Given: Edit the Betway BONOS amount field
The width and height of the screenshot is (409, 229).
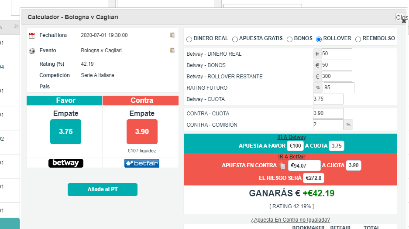Looking at the screenshot, I should (337, 65).
